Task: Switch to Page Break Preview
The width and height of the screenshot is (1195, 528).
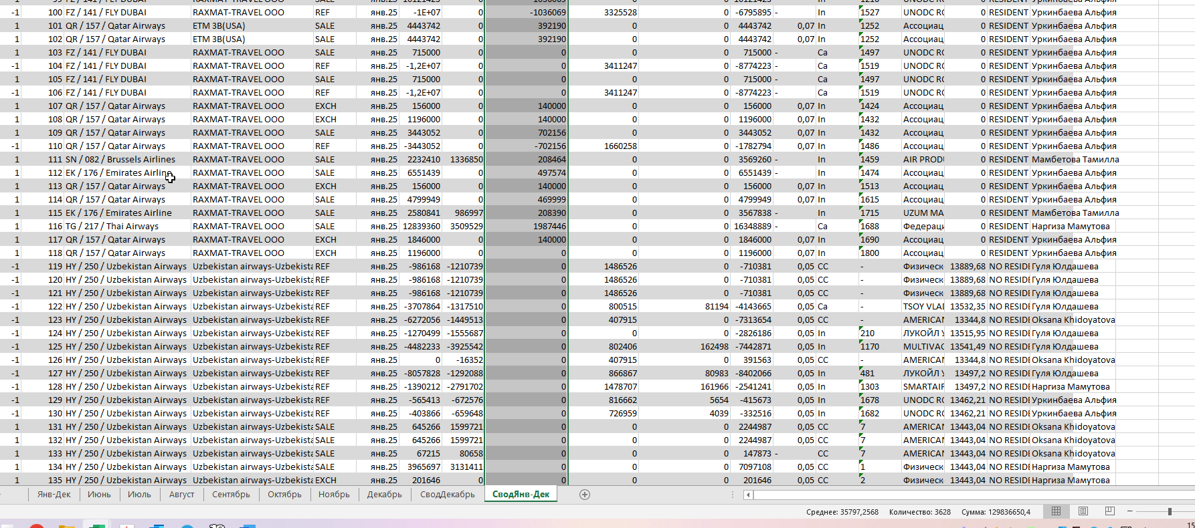Action: pos(1109,511)
